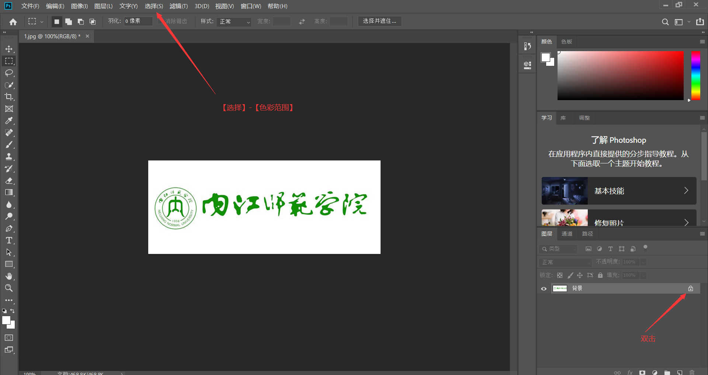This screenshot has height=375, width=708.
Task: Click the foreground color swatch in toolbar
Action: tap(6, 321)
